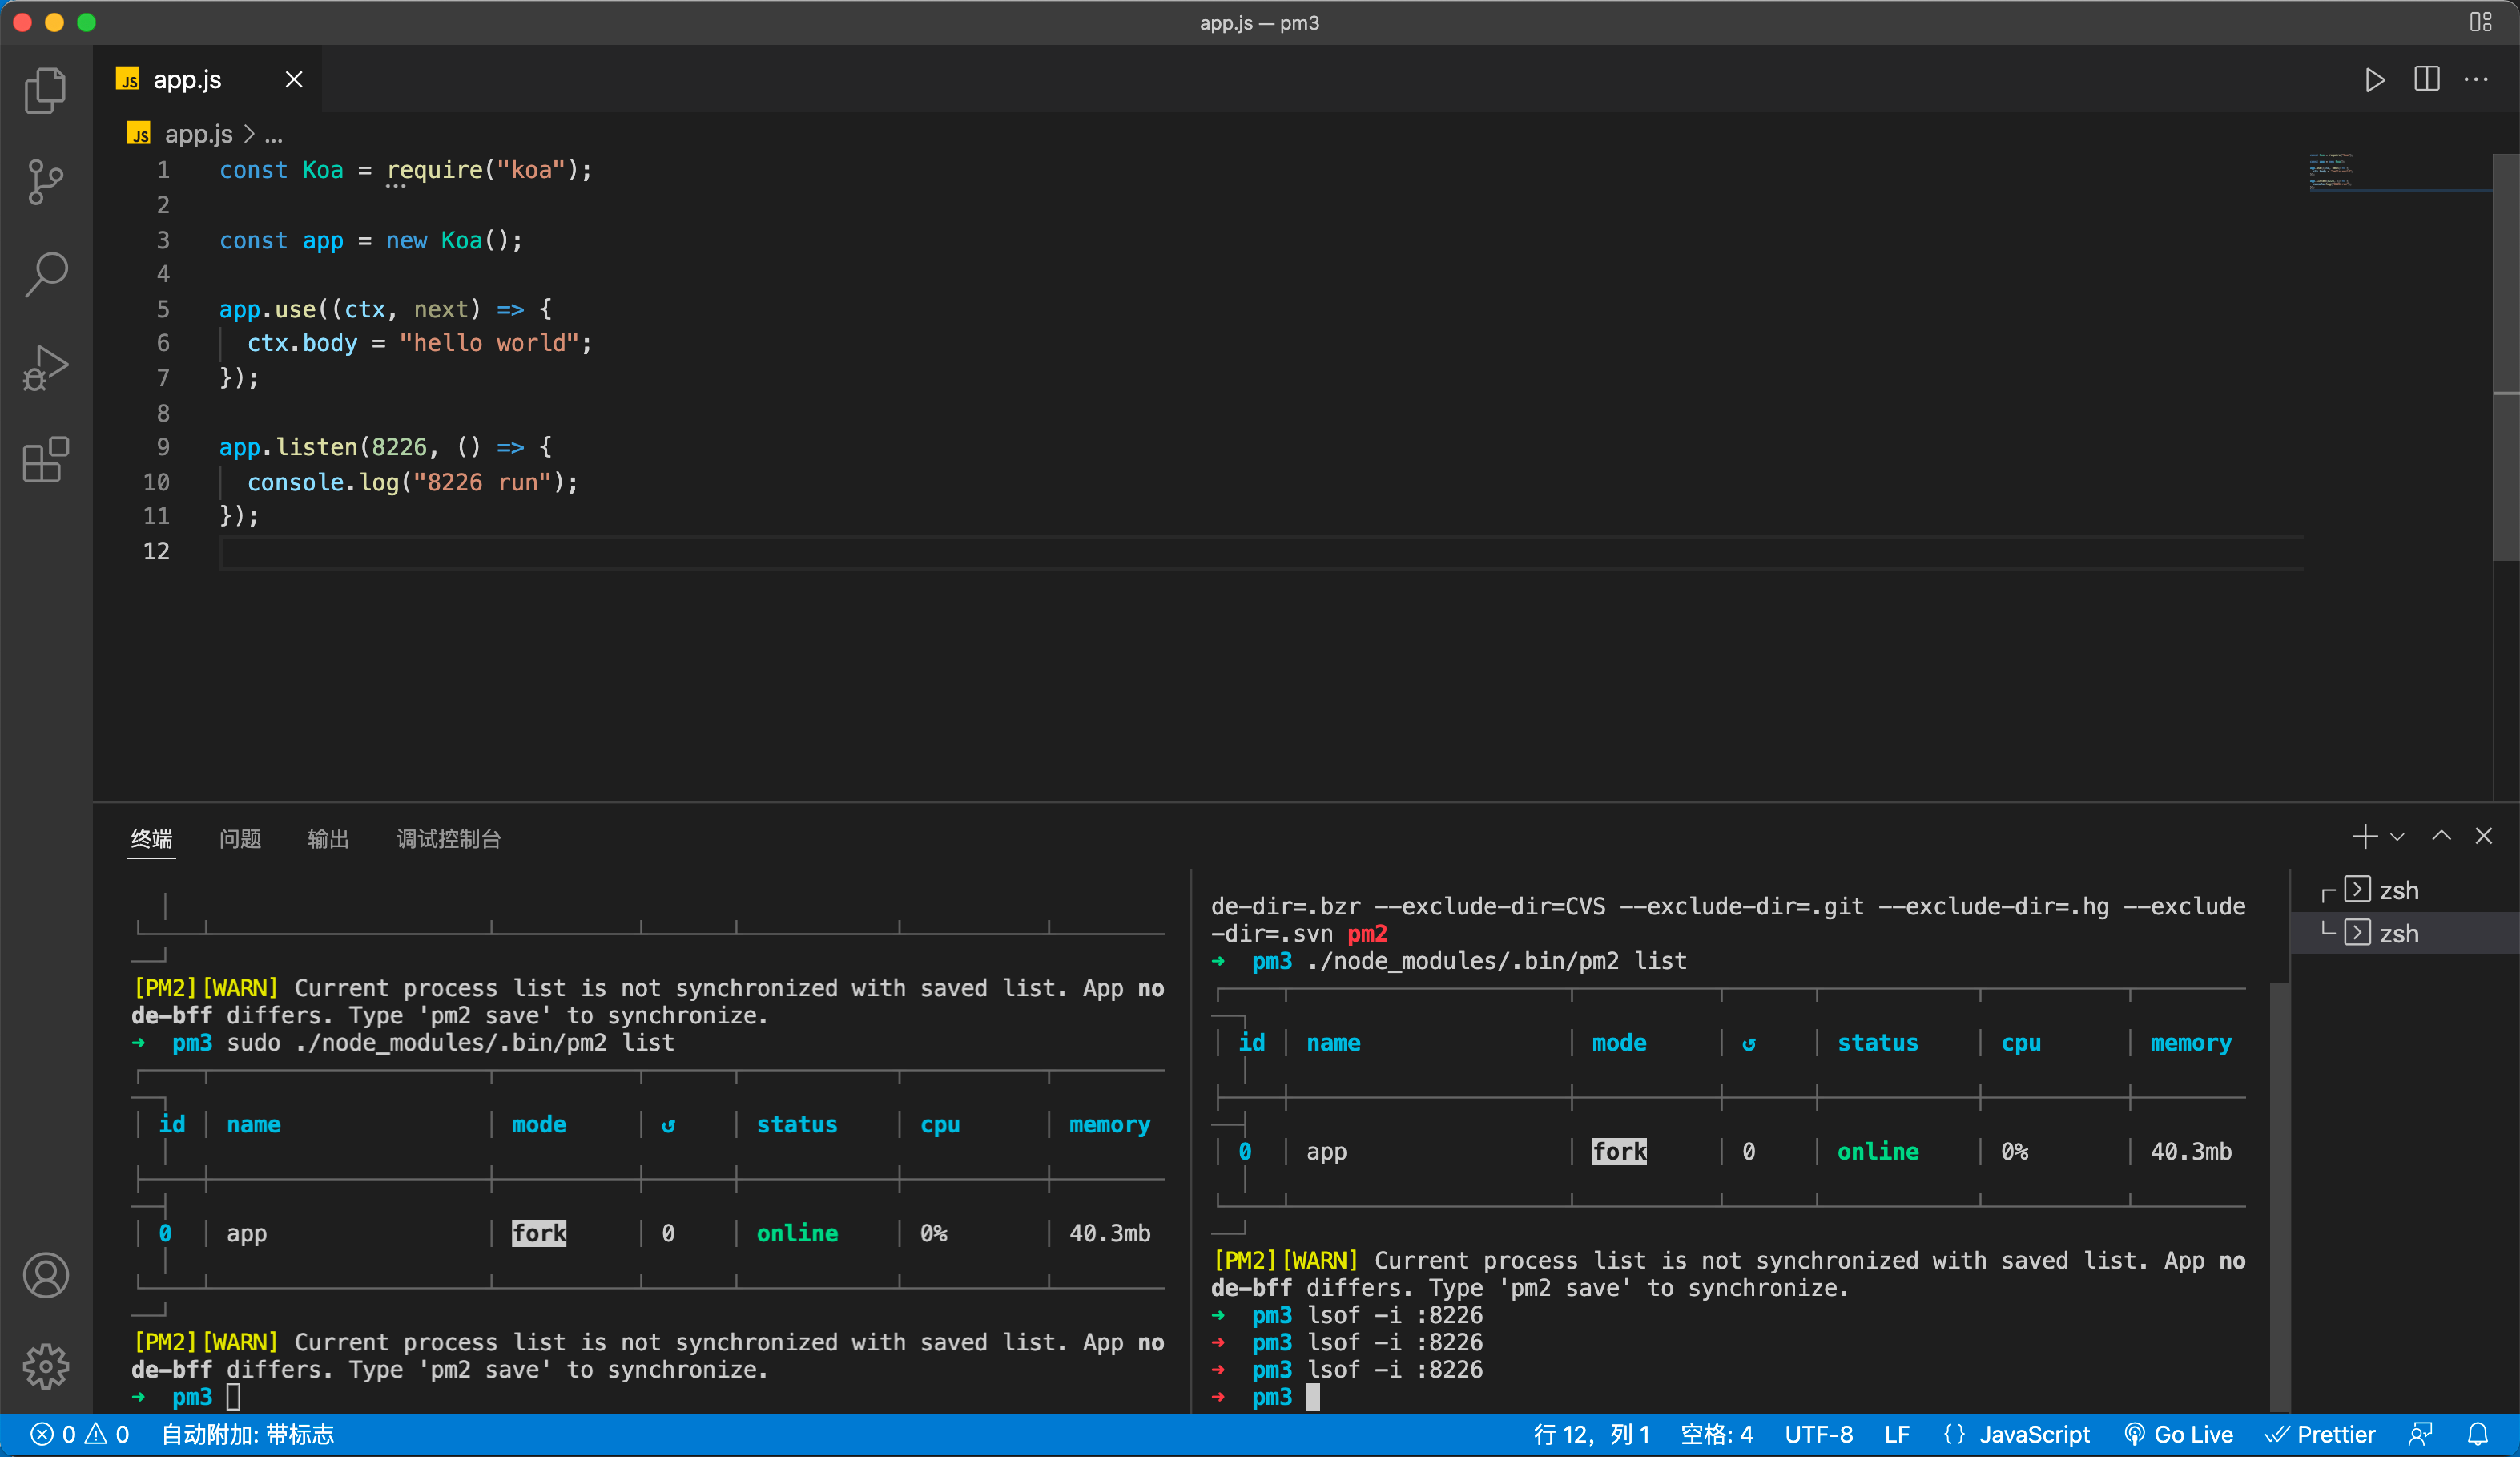This screenshot has width=2520, height=1457.
Task: Switch to the 输出 panel tab
Action: coord(328,840)
